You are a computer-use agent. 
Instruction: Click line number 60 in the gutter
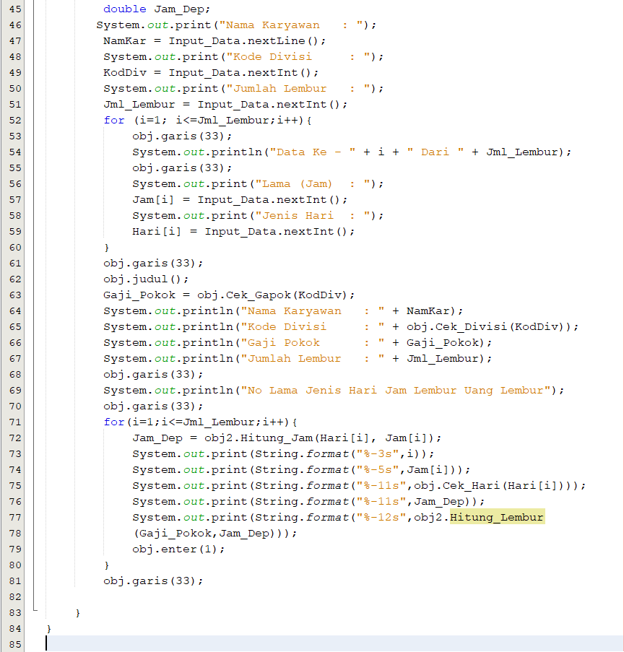coord(15,248)
